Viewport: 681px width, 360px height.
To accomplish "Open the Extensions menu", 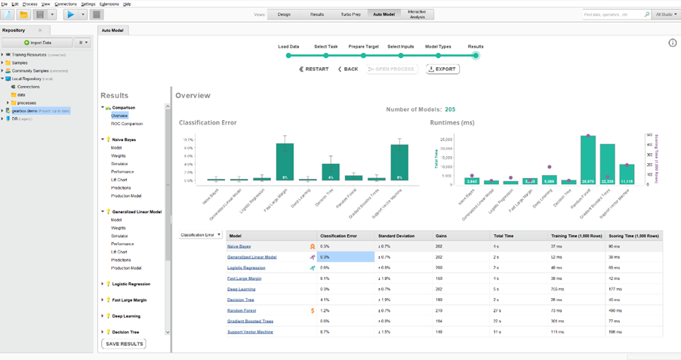I will pos(109,4).
